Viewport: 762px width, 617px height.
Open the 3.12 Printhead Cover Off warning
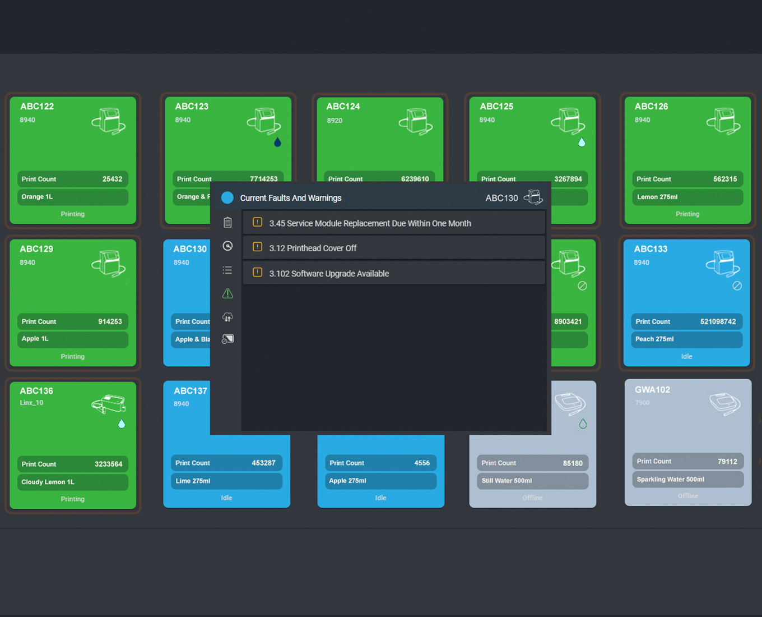pyautogui.click(x=394, y=248)
